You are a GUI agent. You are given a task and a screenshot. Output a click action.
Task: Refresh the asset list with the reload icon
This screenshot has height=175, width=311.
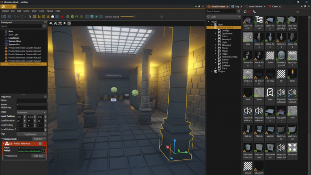(x=245, y=12)
